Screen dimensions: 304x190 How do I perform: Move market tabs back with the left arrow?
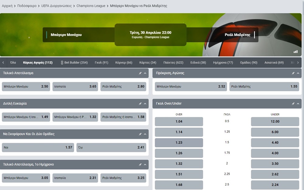point(3,62)
